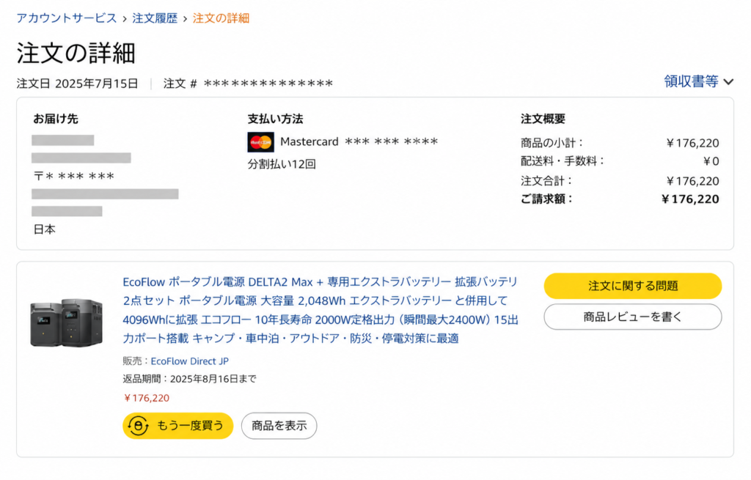
Task: Click the 返品期間 return deadline text
Action: tap(190, 379)
